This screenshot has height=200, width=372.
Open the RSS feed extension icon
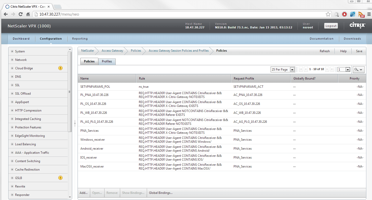click(x=361, y=15)
